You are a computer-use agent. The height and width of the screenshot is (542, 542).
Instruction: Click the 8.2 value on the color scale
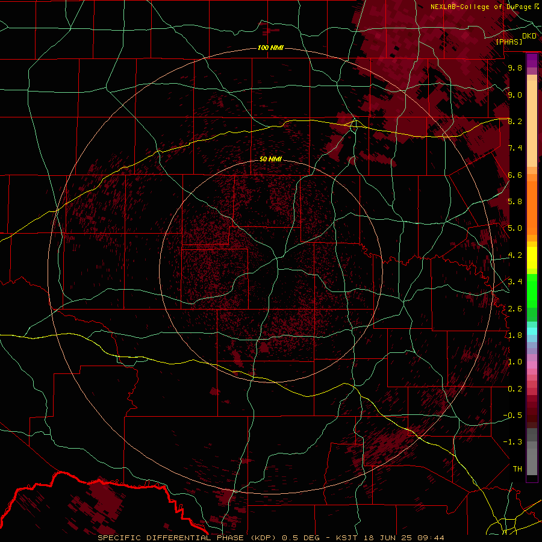pos(515,121)
